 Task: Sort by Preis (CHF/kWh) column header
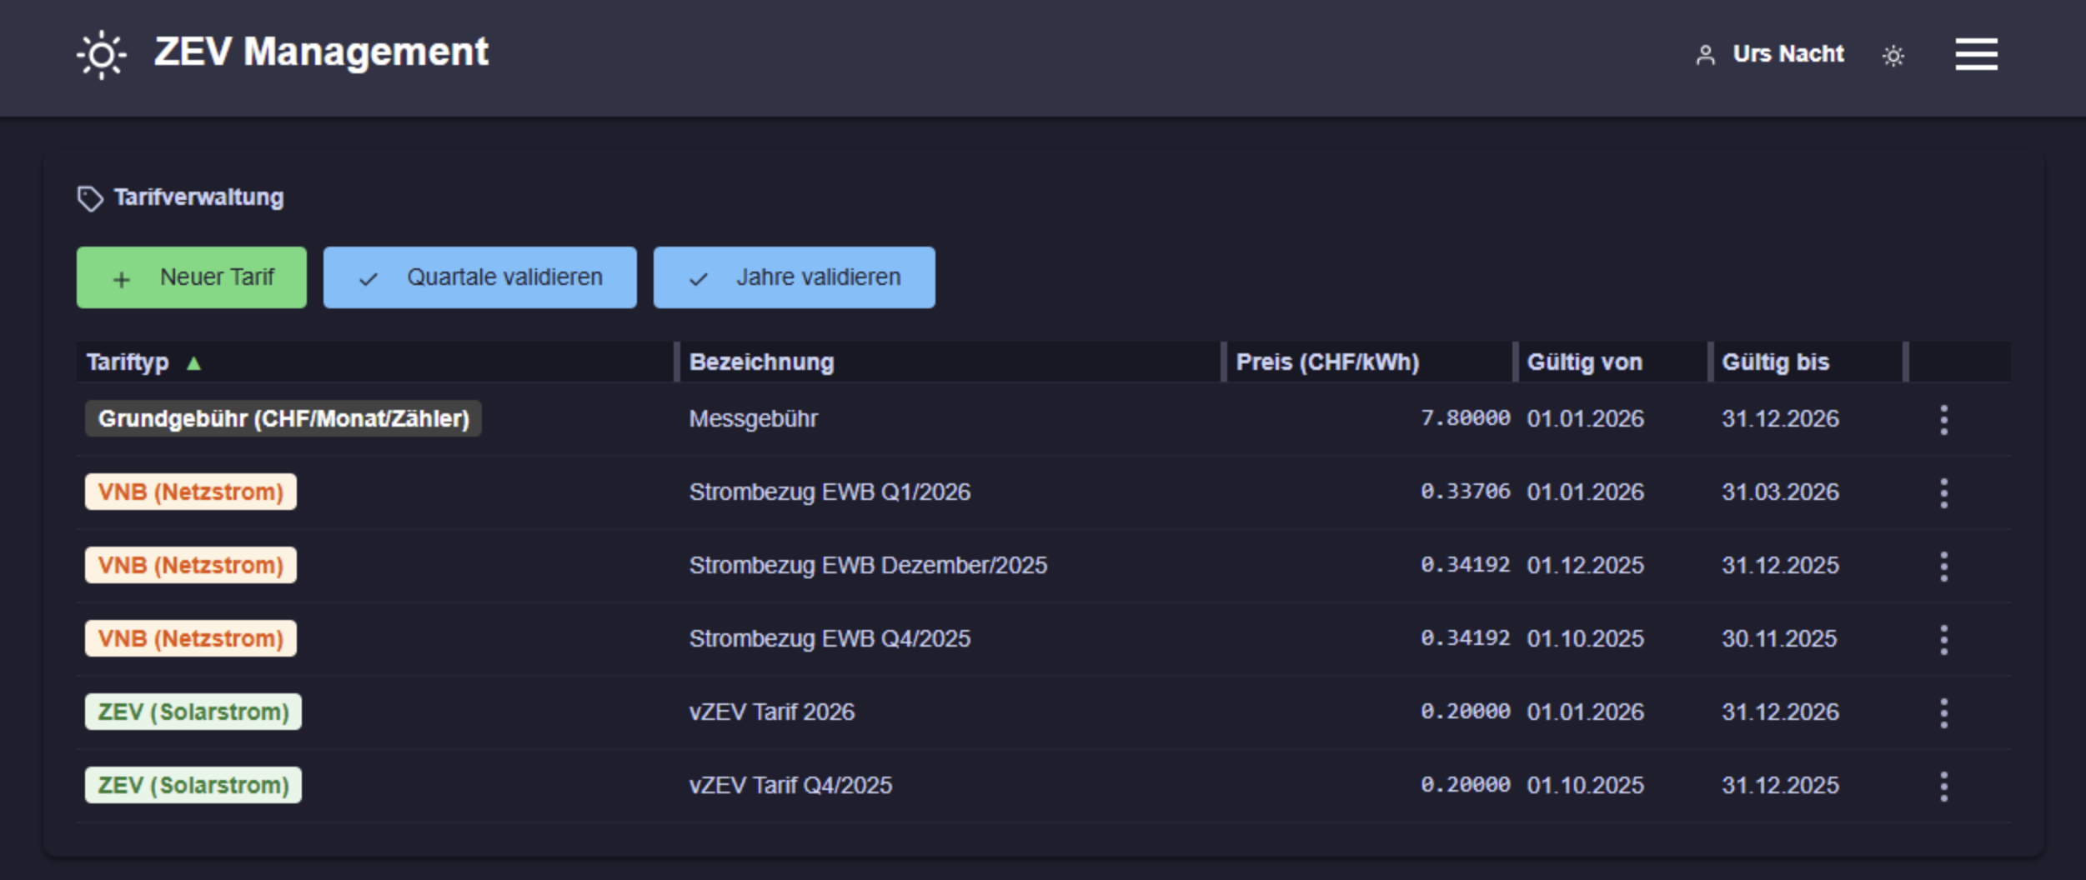1327,362
